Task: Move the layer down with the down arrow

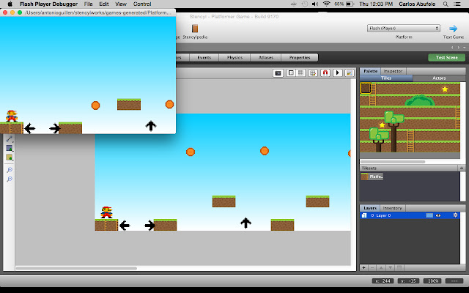Action: click(x=390, y=268)
